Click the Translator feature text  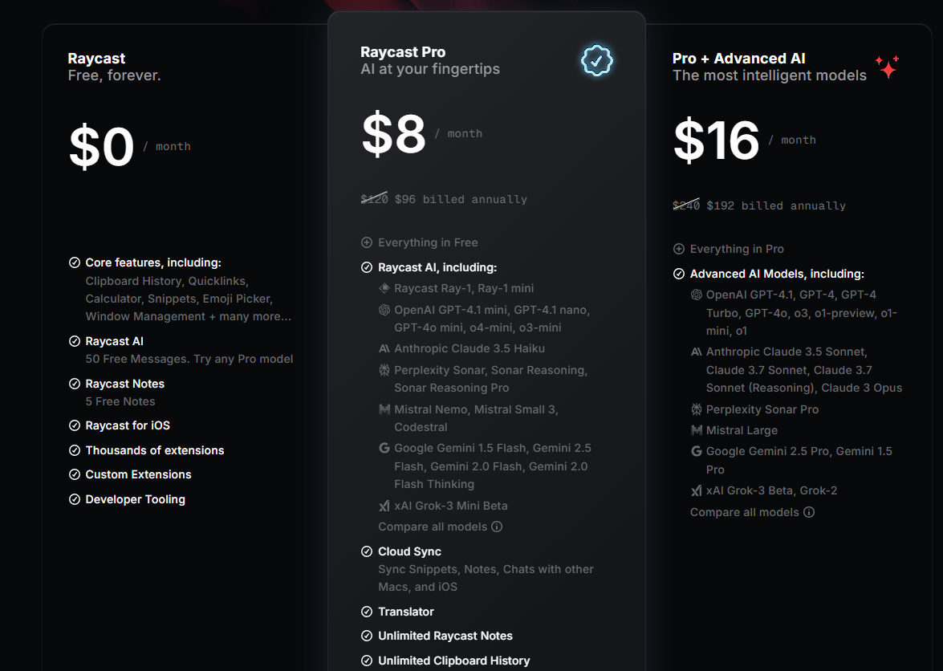pyautogui.click(x=406, y=612)
